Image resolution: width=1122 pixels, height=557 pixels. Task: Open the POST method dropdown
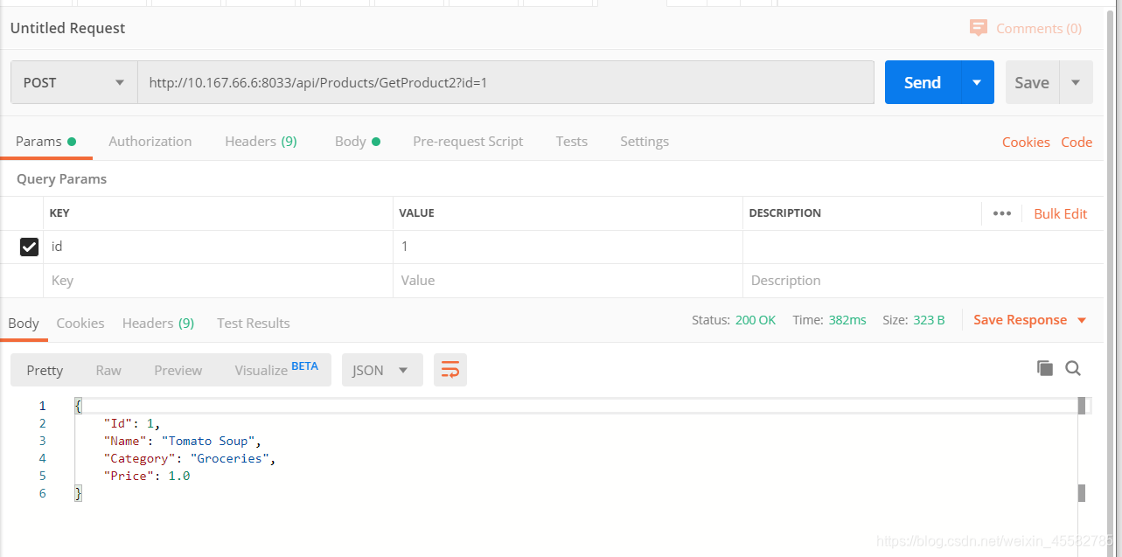(x=74, y=82)
